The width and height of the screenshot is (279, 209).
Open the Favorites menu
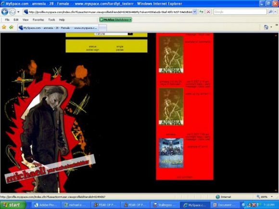click(38, 20)
